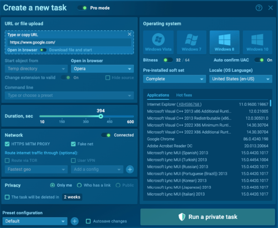Select the Windows 10 operating system tile
The width and height of the screenshot is (278, 228).
pyautogui.click(x=257, y=42)
